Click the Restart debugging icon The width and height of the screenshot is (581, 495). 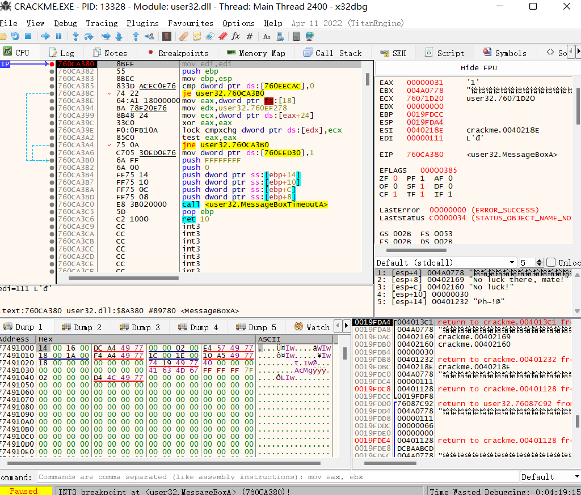point(15,36)
